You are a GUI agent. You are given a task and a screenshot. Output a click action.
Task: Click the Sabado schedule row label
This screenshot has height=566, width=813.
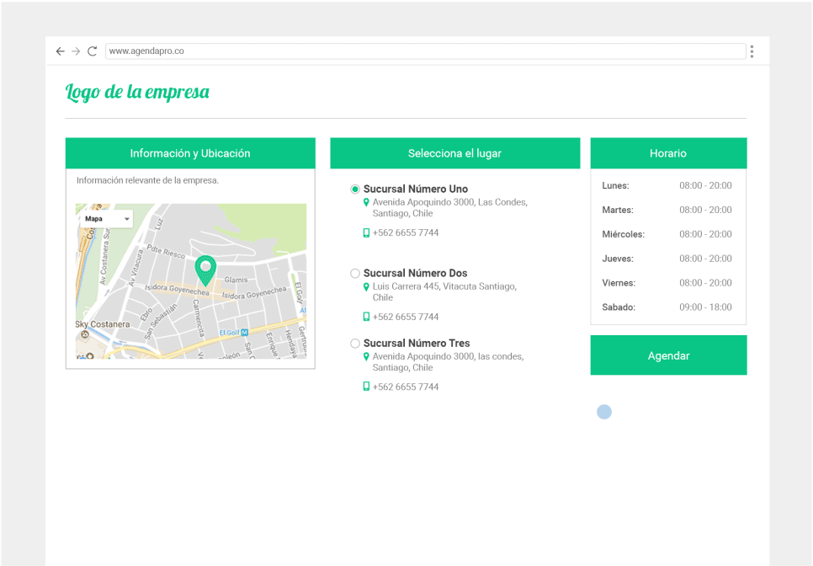(619, 307)
